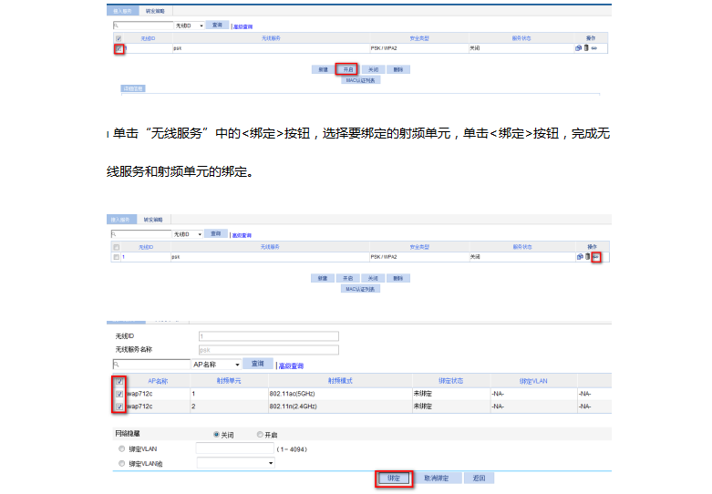Sort by 安全类型 column header in second list

tap(419, 247)
